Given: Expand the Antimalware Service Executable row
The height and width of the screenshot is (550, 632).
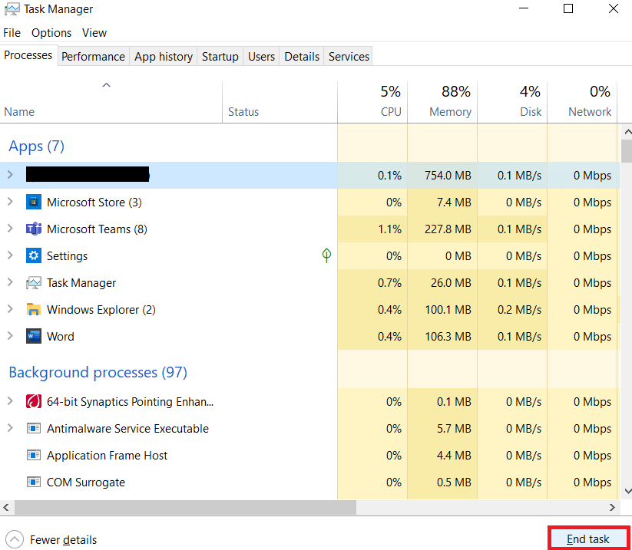Looking at the screenshot, I should tap(10, 428).
